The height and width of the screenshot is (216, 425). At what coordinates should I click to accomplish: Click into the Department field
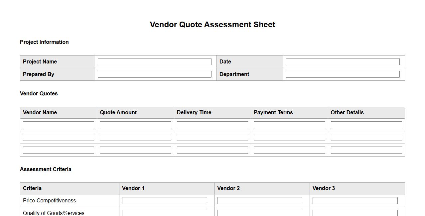[x=343, y=74]
